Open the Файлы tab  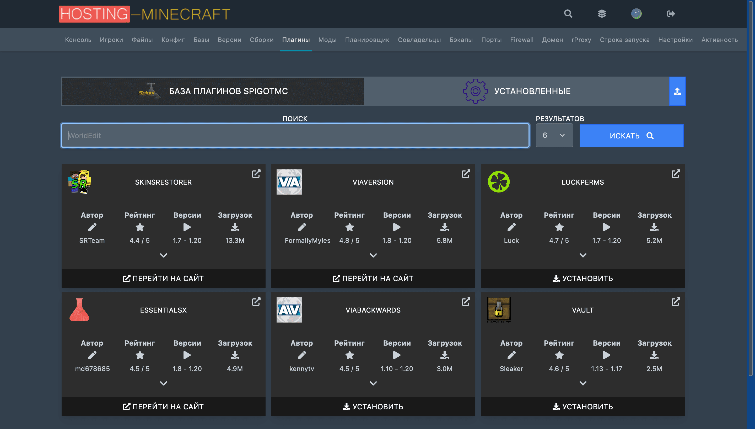click(142, 40)
